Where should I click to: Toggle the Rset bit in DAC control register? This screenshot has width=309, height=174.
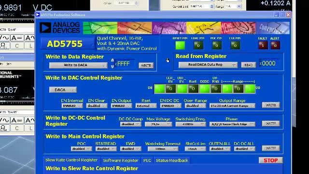click(193, 89)
